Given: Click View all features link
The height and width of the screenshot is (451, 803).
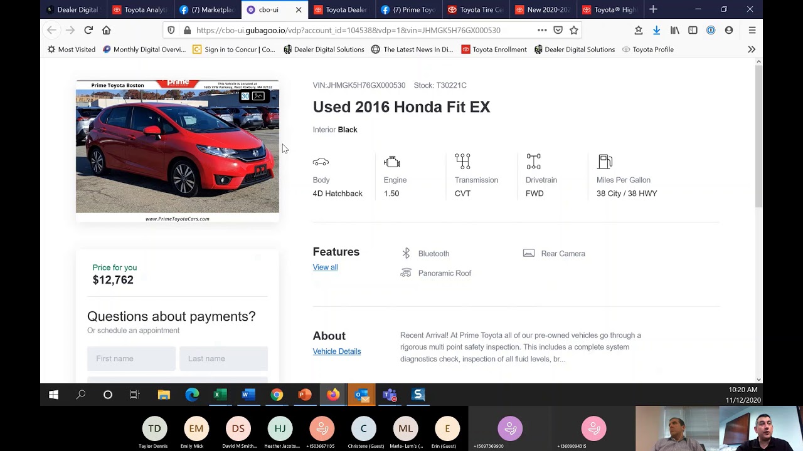Looking at the screenshot, I should [x=325, y=267].
